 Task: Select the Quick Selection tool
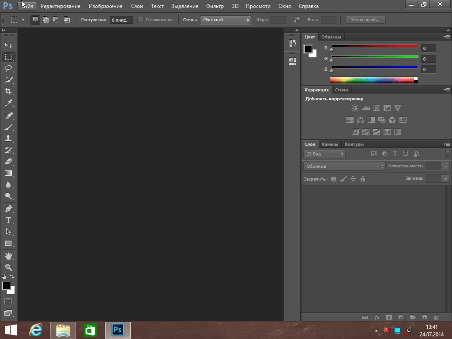pos(8,80)
